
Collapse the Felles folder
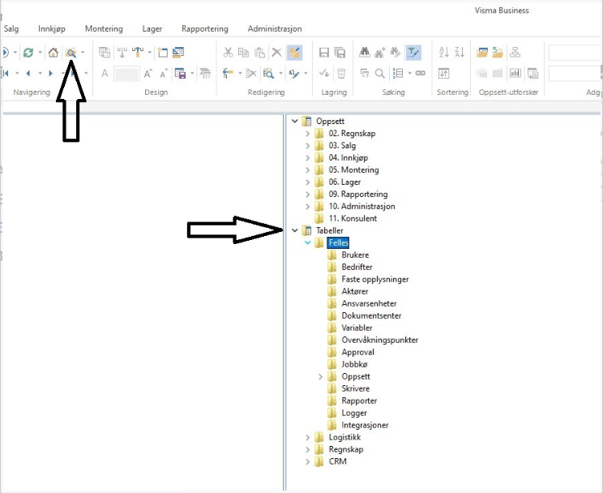tap(307, 242)
